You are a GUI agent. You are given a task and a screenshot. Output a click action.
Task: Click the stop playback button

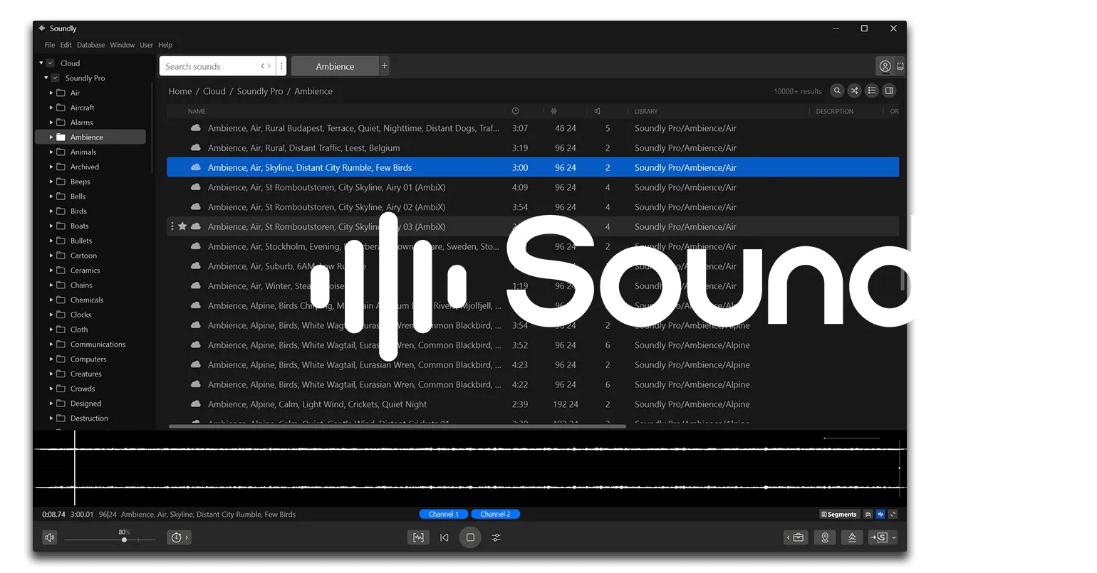(x=470, y=537)
